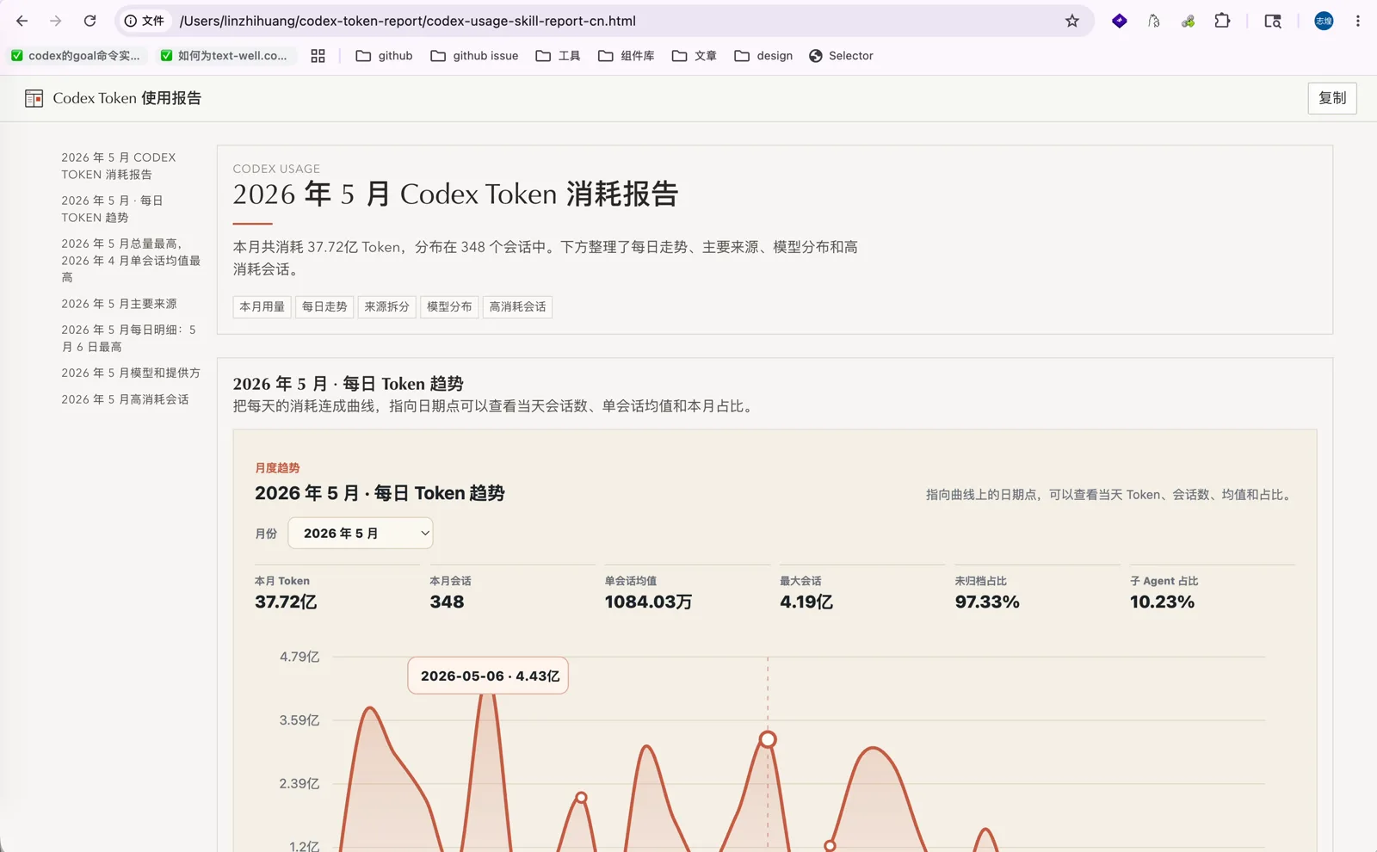Open the 如何为text-well.co bookmark

pos(224,56)
